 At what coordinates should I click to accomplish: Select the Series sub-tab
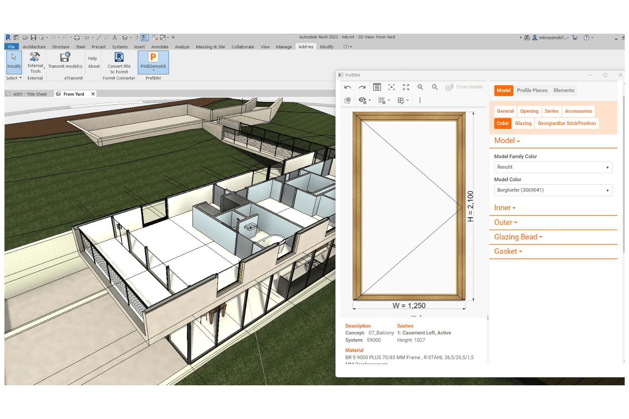click(x=551, y=111)
